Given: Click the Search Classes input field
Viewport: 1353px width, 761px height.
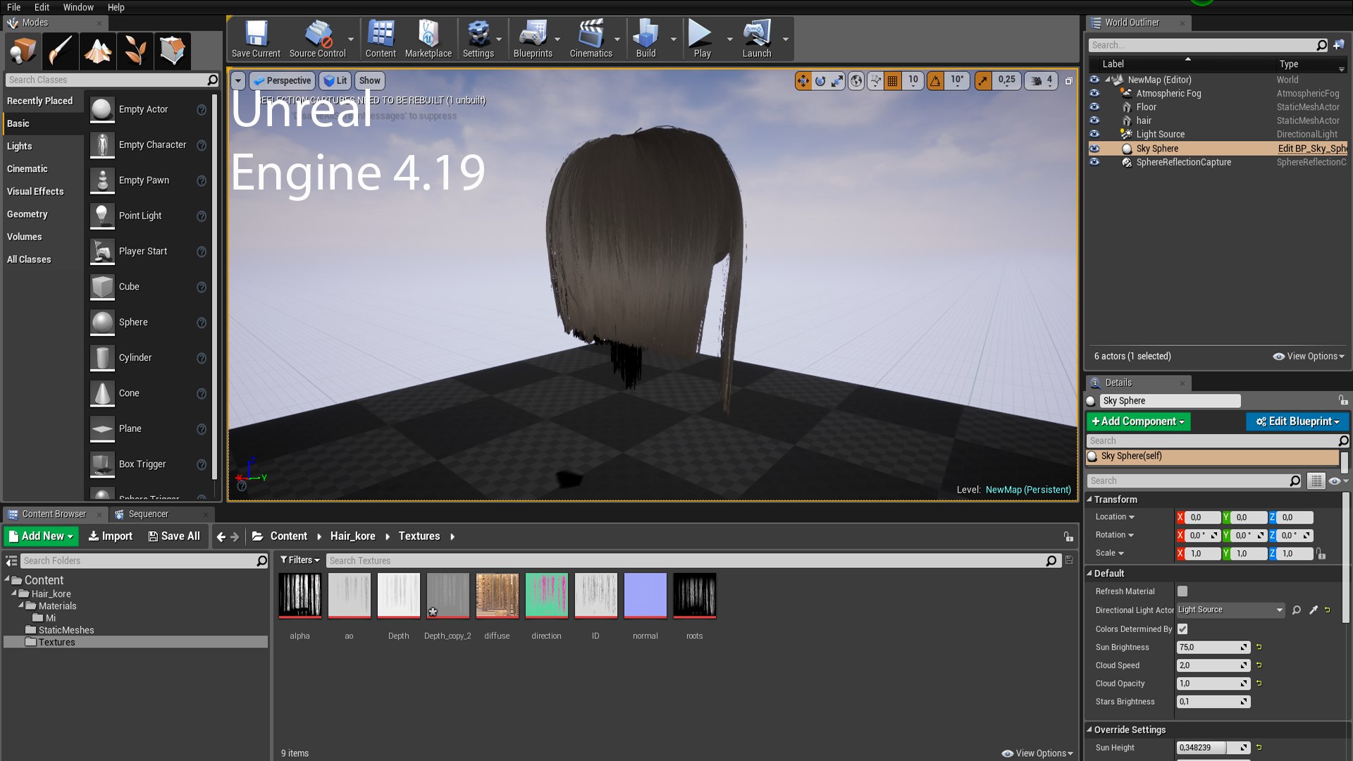Looking at the screenshot, I should (112, 80).
